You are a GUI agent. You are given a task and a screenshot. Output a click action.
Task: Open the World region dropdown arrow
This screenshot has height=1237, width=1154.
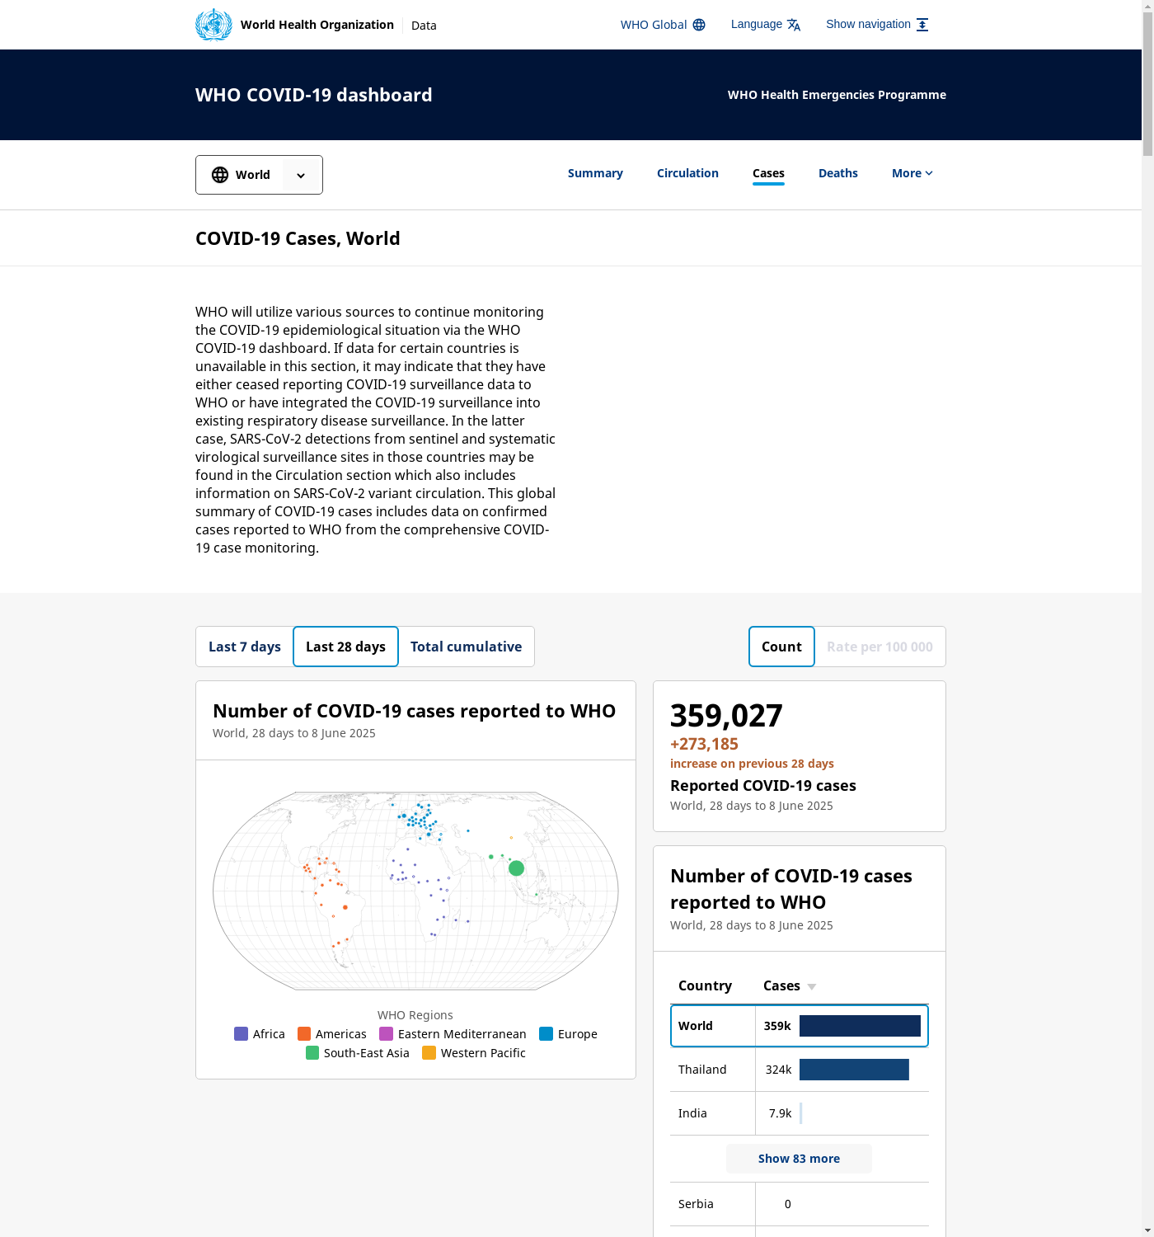point(301,175)
